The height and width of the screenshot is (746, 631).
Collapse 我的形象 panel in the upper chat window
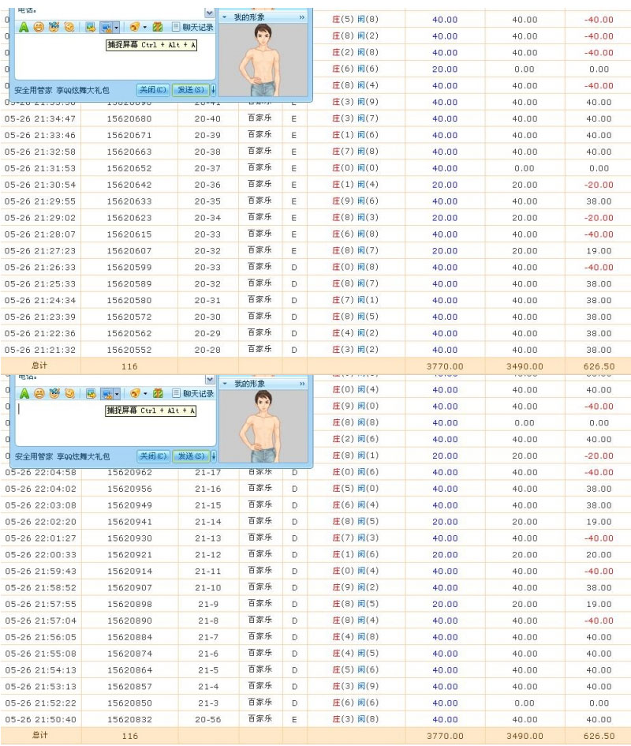(x=225, y=17)
